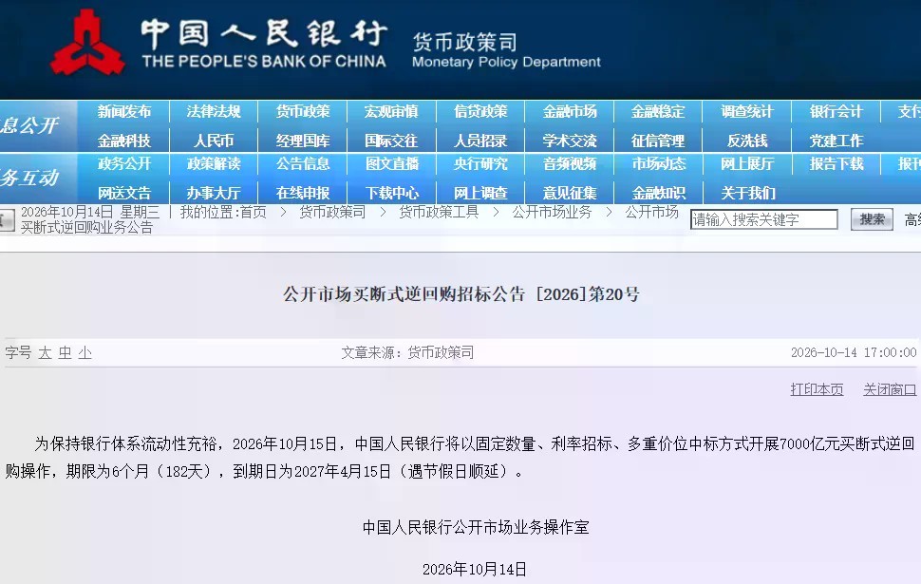Open 国际交往 section
921x584 pixels.
coord(391,141)
